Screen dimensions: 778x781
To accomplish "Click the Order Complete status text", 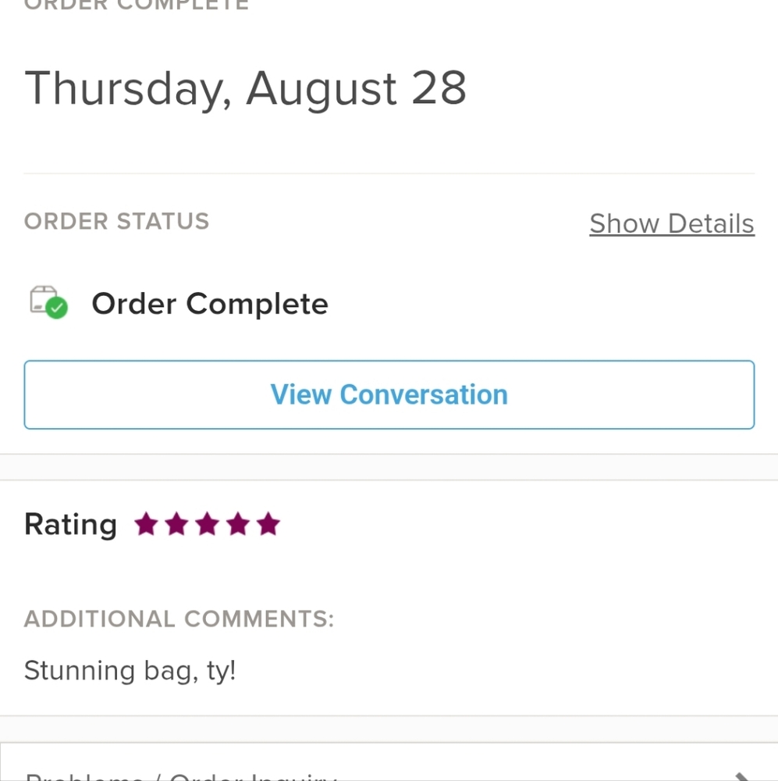I will click(x=210, y=303).
